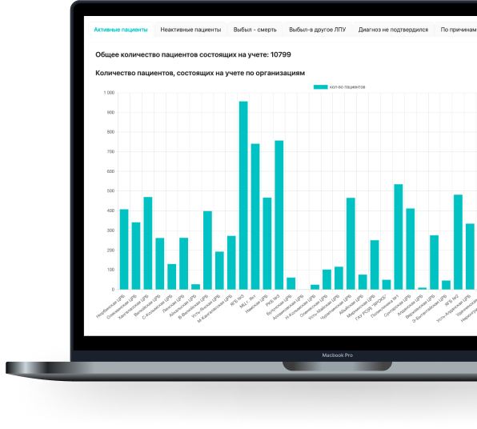Select the ЯГБ №2 bar
The height and width of the screenshot is (429, 477).
(x=458, y=242)
